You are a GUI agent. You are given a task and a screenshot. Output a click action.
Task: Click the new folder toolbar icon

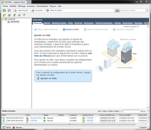(x=4, y=15)
